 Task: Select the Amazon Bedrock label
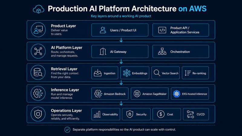click(x=115, y=94)
